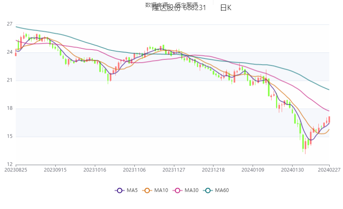The image size is (343, 209).
Task: Click the 18 price axis label
Action: point(10,108)
